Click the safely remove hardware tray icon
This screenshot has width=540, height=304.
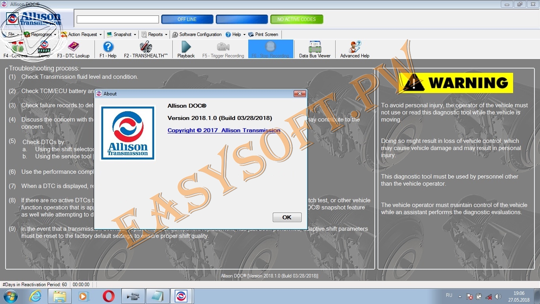point(479,296)
